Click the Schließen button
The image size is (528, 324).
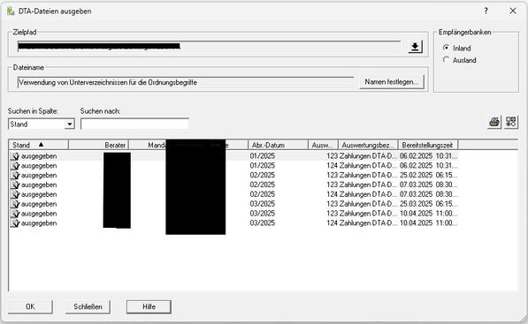[88, 307]
